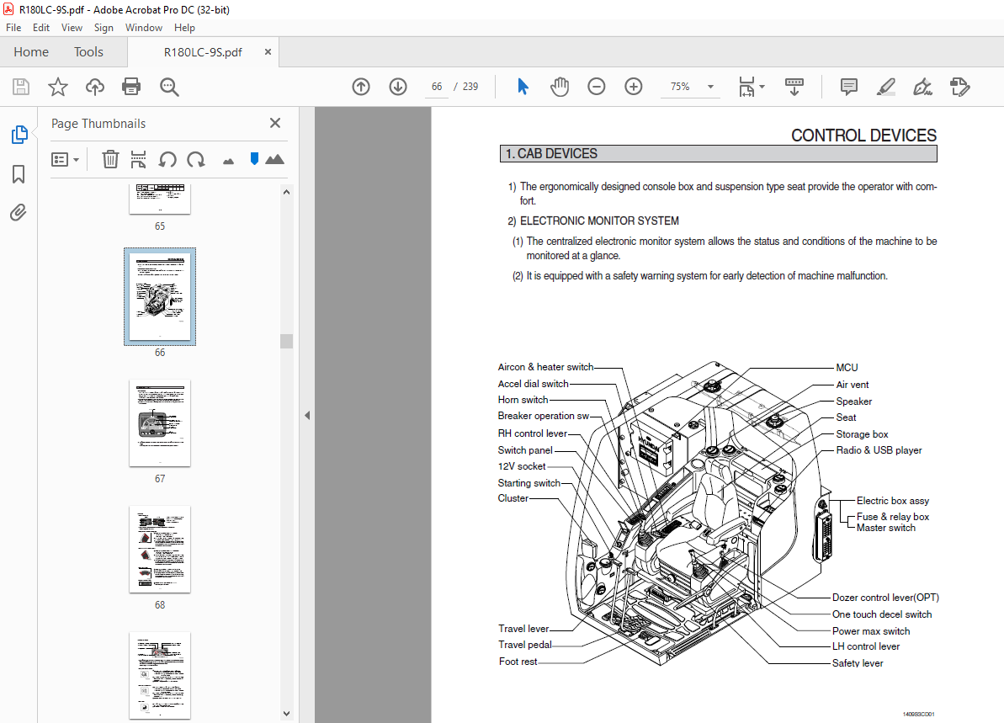Close the R180LC-9S.pdf tab
Viewport: 1004px width, 723px height.
pos(268,52)
